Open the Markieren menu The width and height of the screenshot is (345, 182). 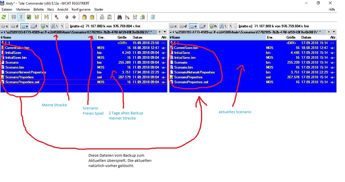(23, 10)
